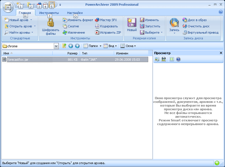Switch to the Настройки ribbon tab
The width and height of the screenshot is (225, 167).
[x=75, y=13]
